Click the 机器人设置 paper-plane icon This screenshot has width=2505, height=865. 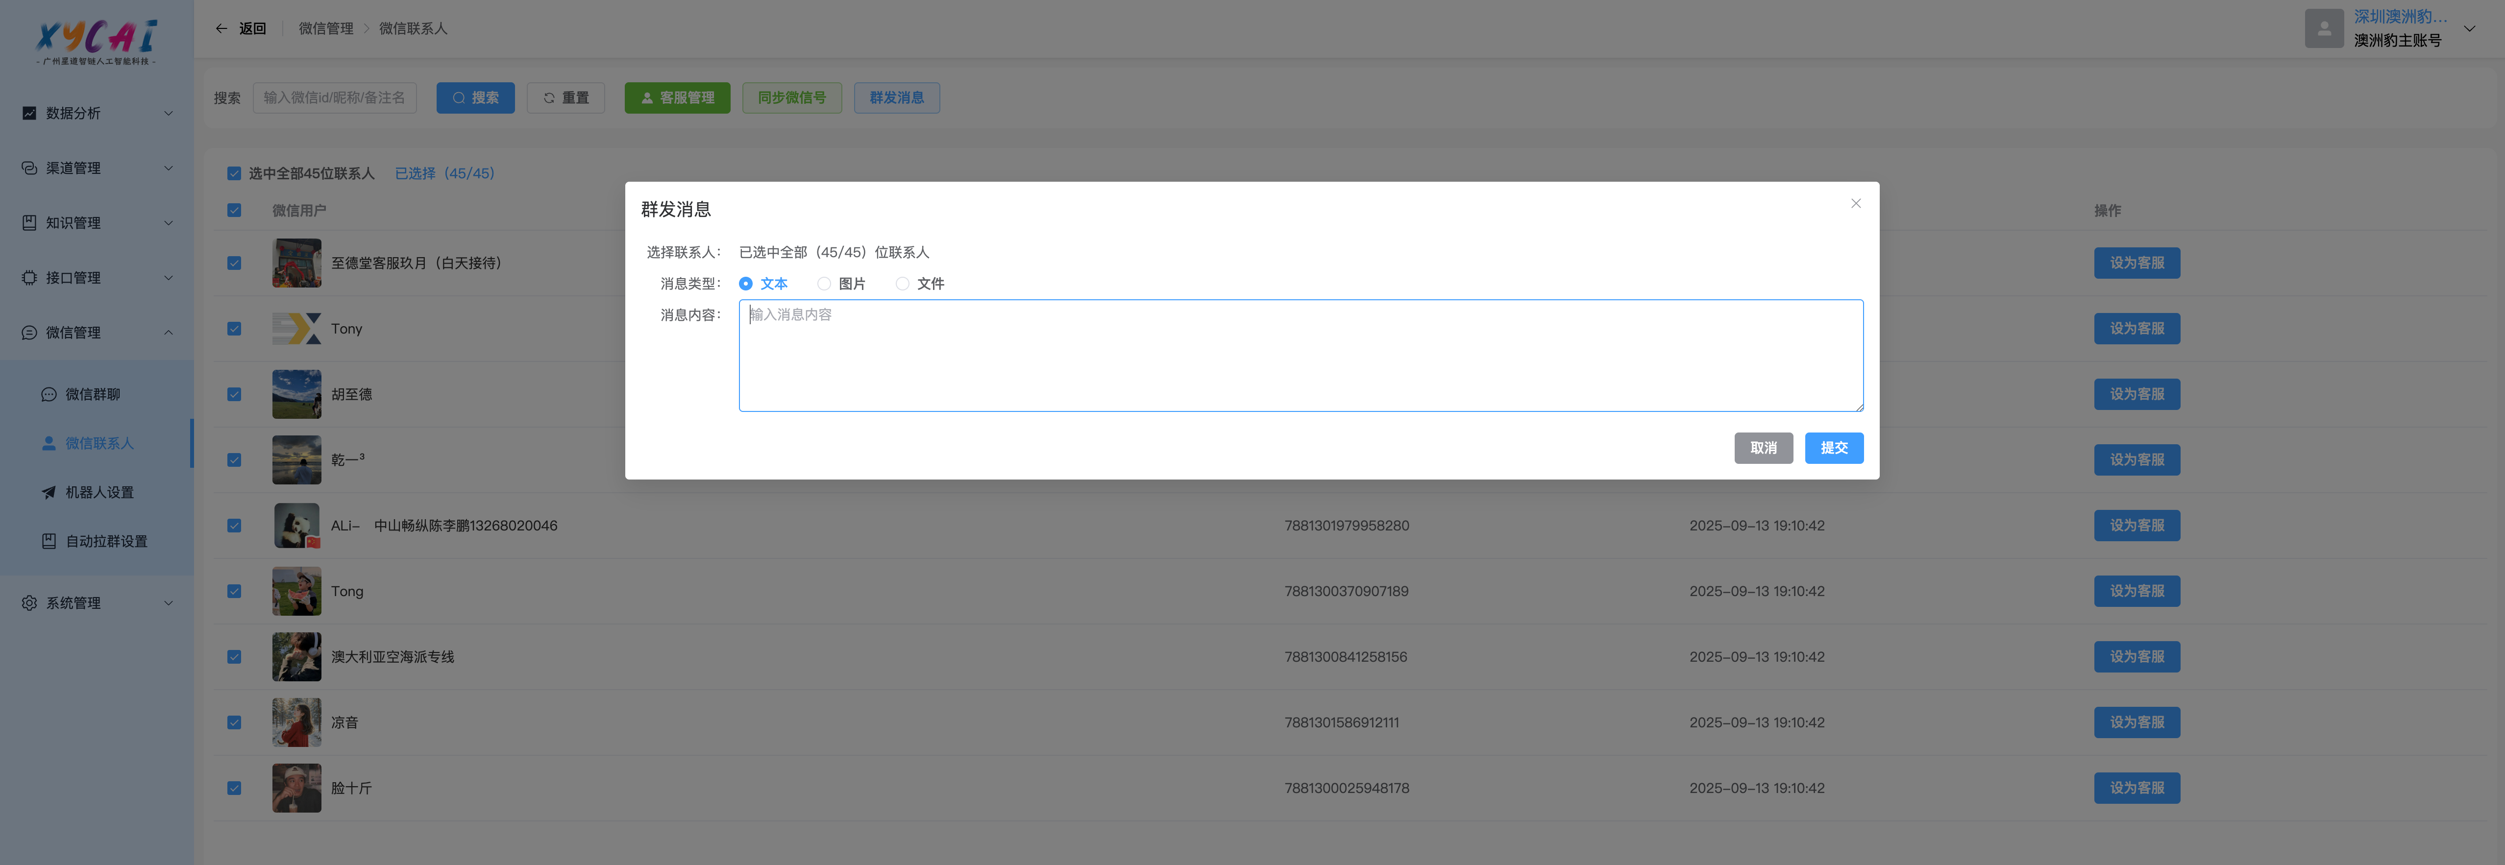point(49,492)
